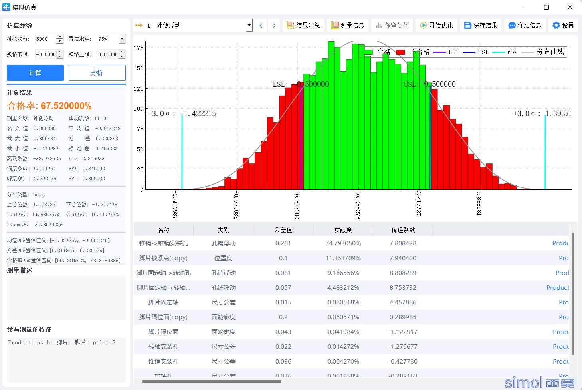Select row 脚片限位面(copy)

click(x=351, y=317)
